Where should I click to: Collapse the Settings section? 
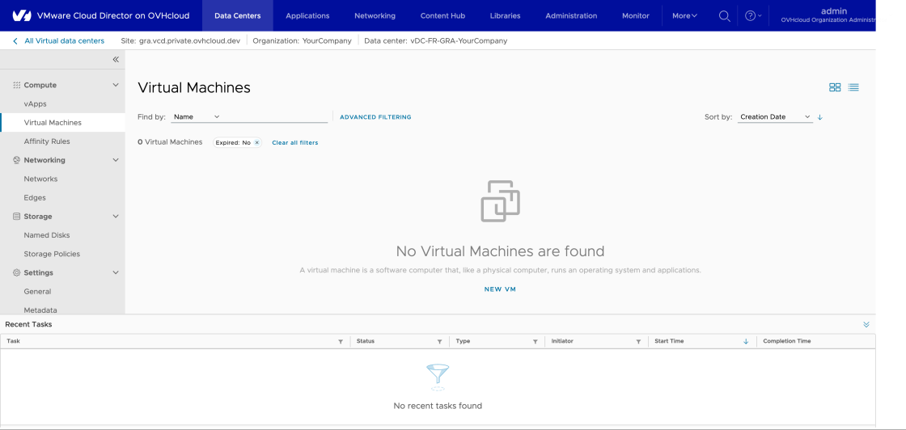tap(116, 272)
